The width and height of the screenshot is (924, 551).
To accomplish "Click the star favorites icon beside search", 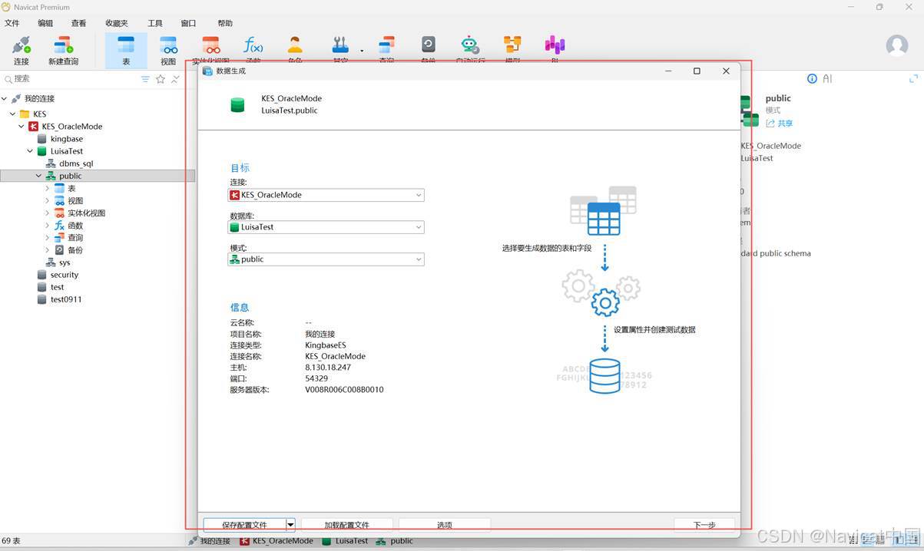I will [x=161, y=79].
